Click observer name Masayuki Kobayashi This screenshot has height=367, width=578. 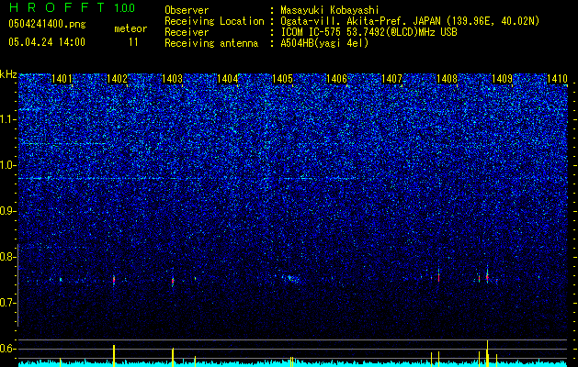pyautogui.click(x=330, y=10)
